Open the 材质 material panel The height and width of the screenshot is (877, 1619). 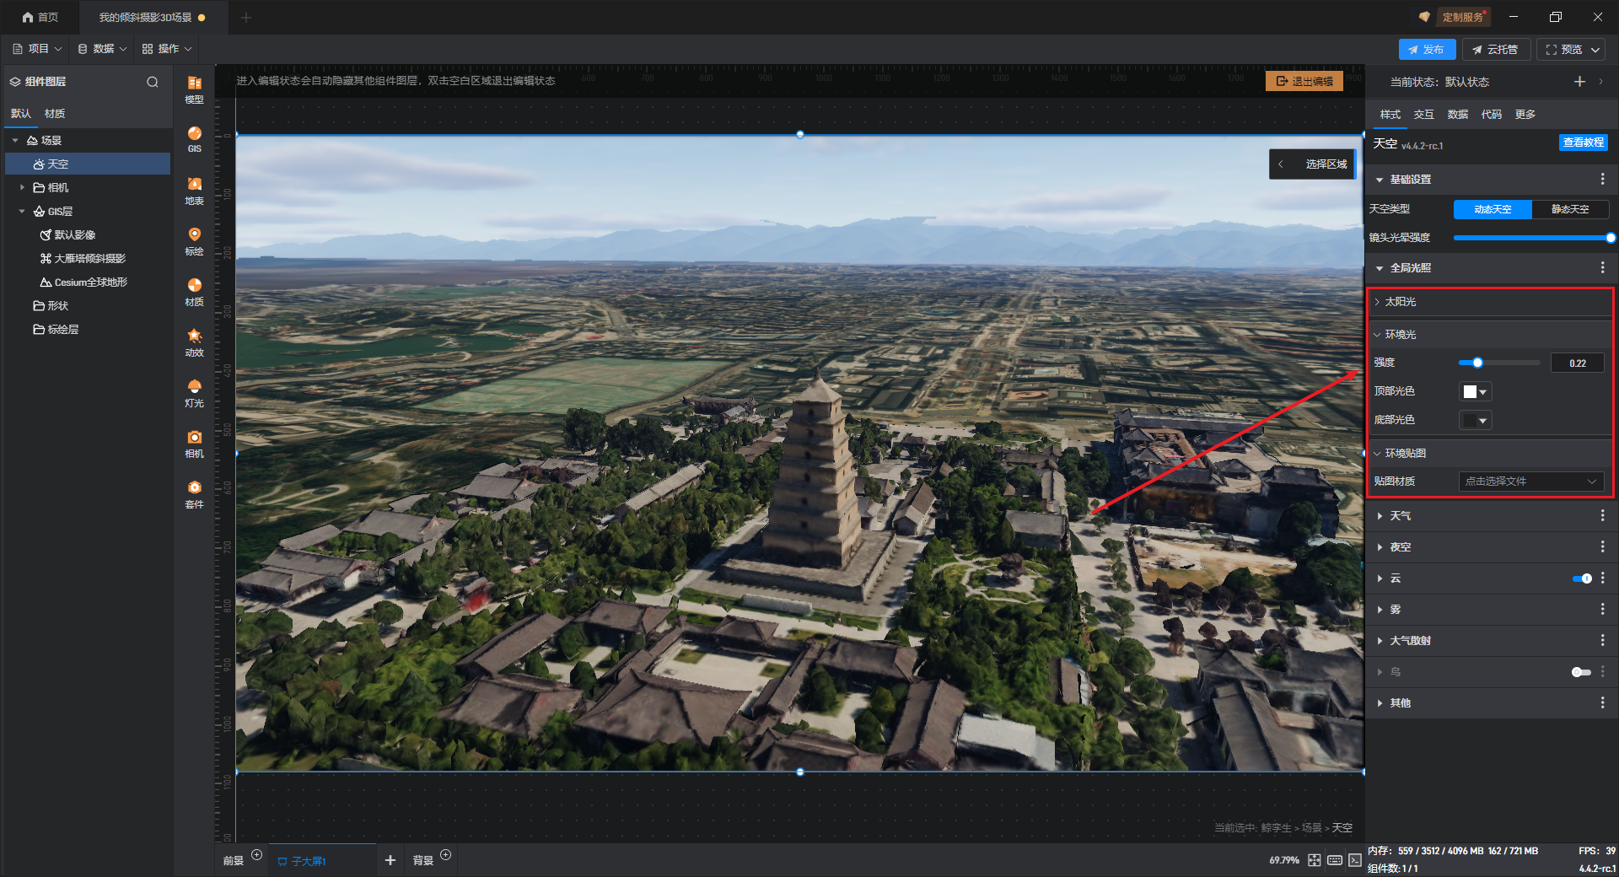(x=194, y=292)
